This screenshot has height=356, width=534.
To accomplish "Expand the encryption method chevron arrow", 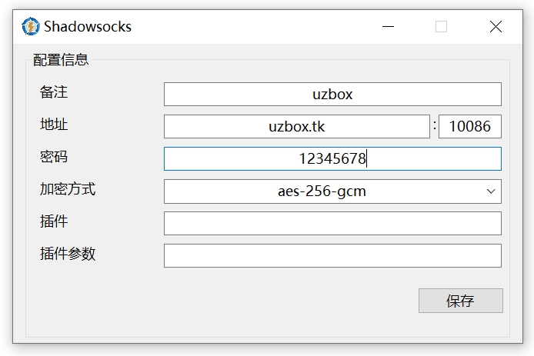I will point(491,191).
